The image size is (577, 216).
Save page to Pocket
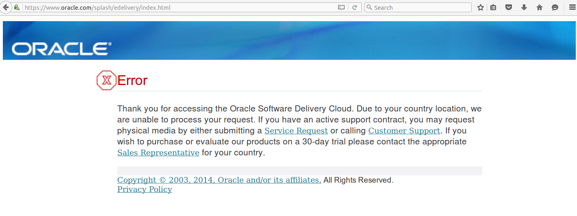(509, 7)
